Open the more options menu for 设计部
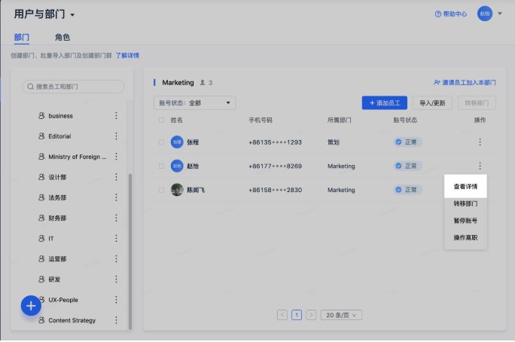The image size is (515, 342). 116,177
